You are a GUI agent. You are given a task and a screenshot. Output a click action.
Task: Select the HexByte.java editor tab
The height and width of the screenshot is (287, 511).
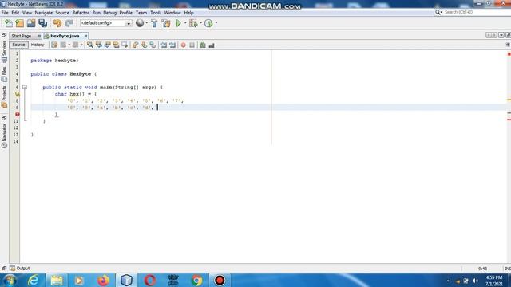click(x=65, y=36)
